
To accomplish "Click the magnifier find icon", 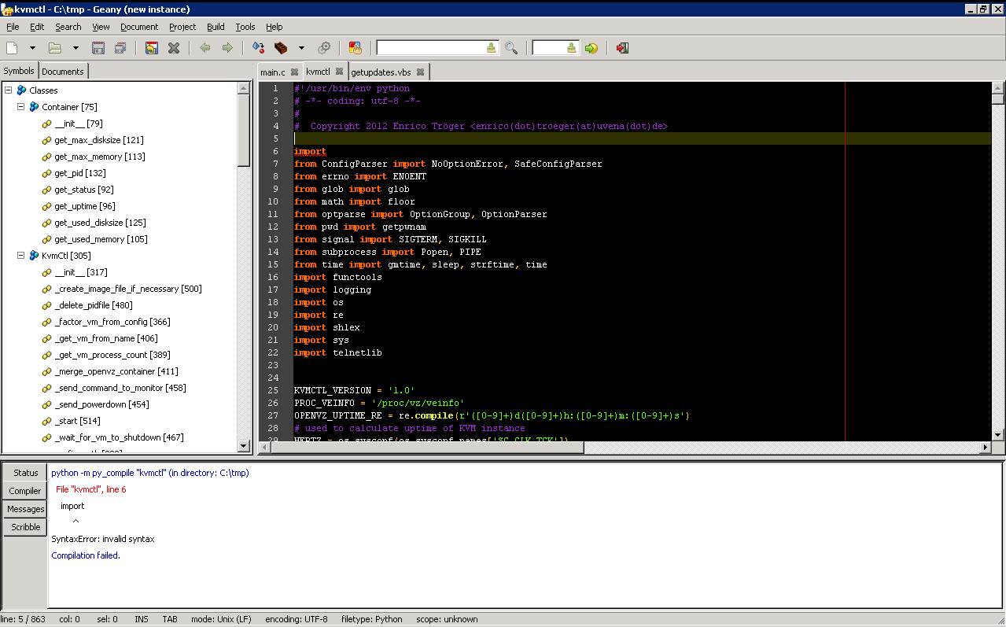I will 511,48.
